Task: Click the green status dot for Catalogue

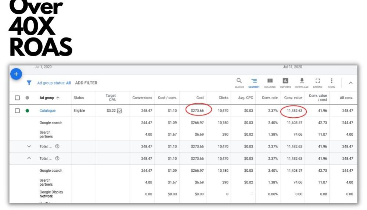Action: pyautogui.click(x=27, y=111)
